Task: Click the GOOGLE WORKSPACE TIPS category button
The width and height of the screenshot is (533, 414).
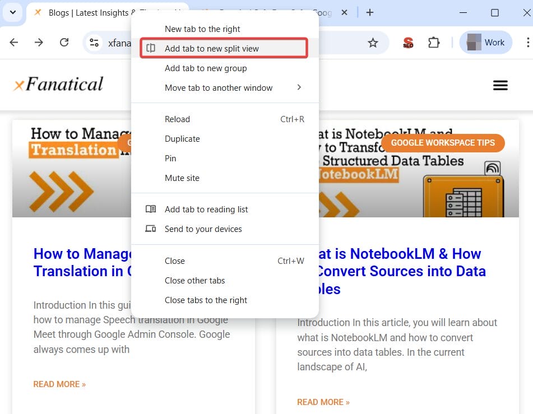Action: [442, 143]
